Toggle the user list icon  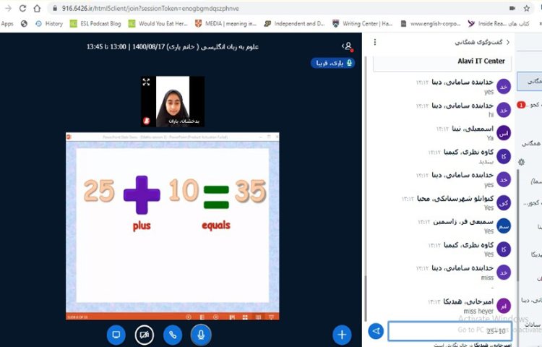click(348, 46)
